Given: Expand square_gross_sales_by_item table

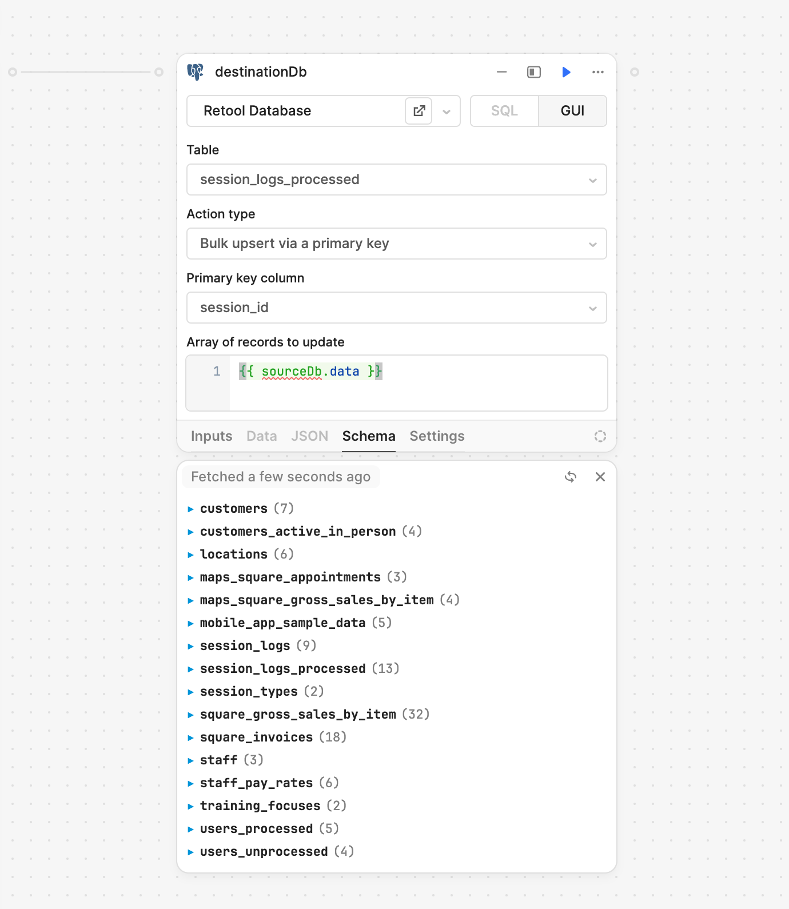Looking at the screenshot, I should pyautogui.click(x=190, y=715).
